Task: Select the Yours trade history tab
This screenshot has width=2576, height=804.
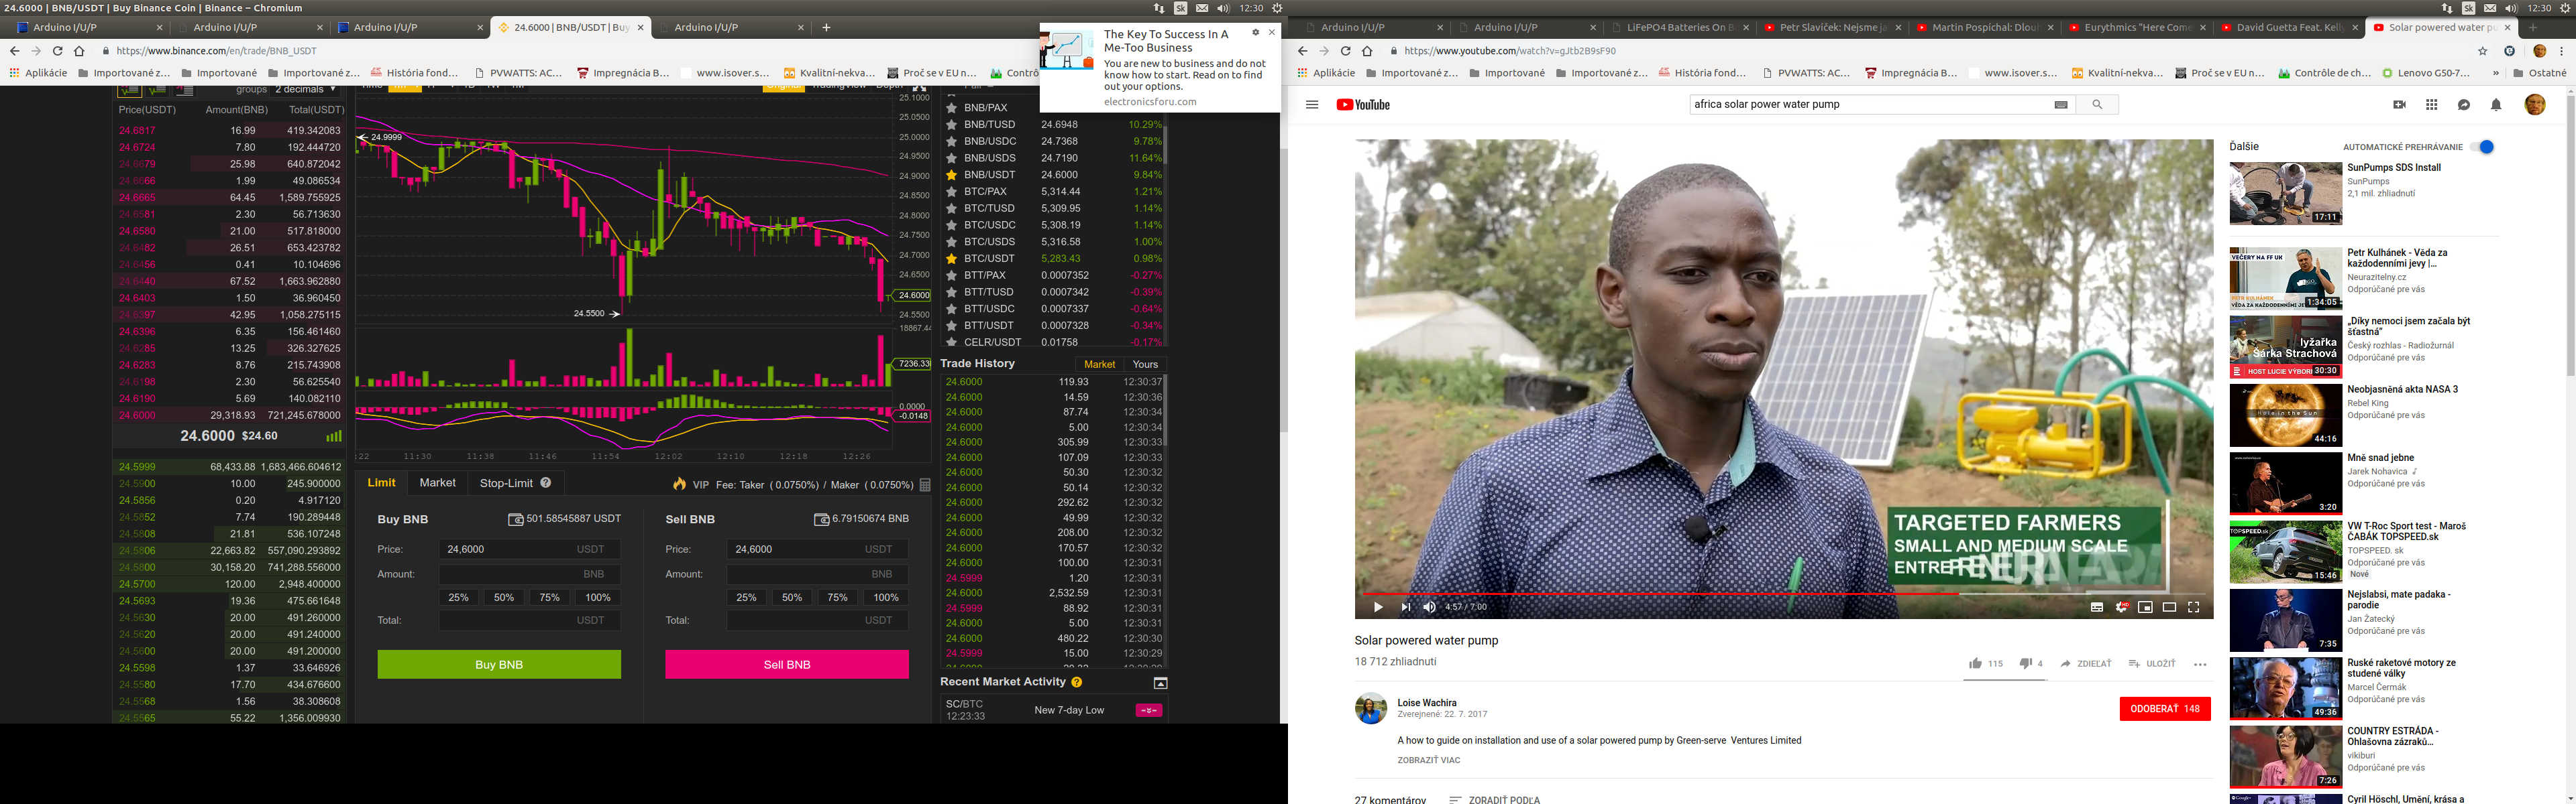Action: (x=1145, y=364)
